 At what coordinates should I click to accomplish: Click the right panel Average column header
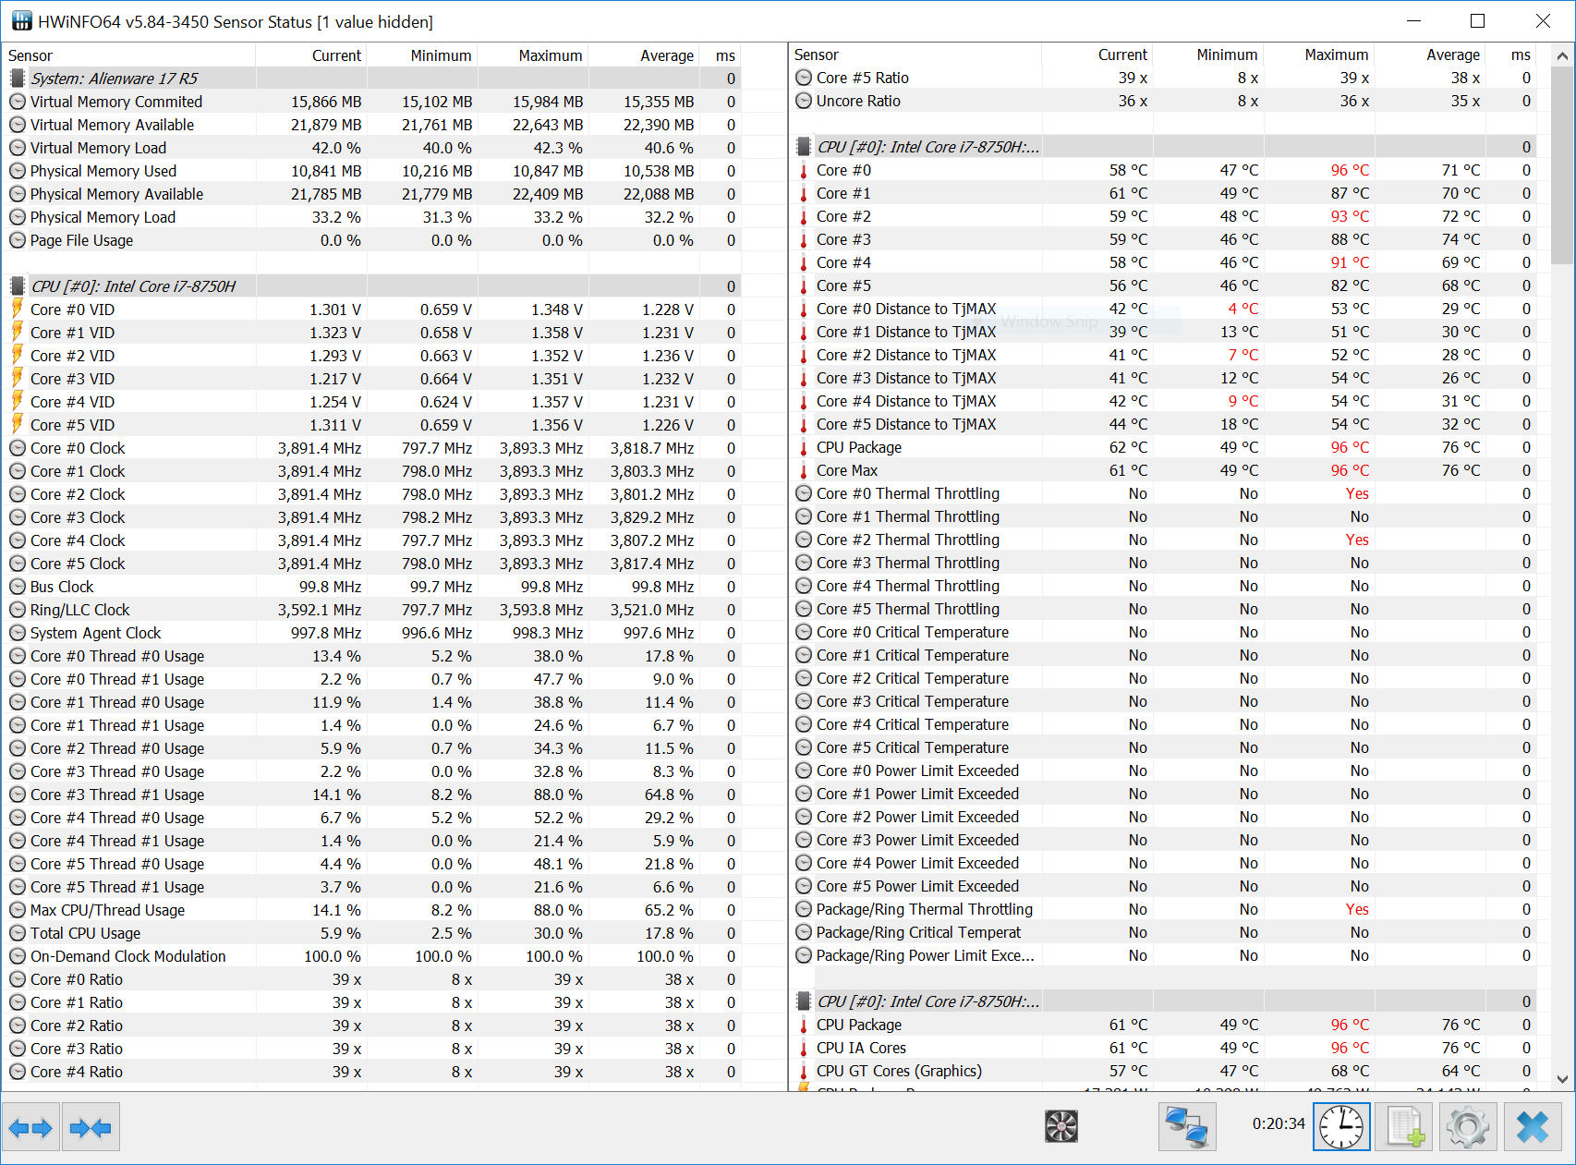[1430, 55]
